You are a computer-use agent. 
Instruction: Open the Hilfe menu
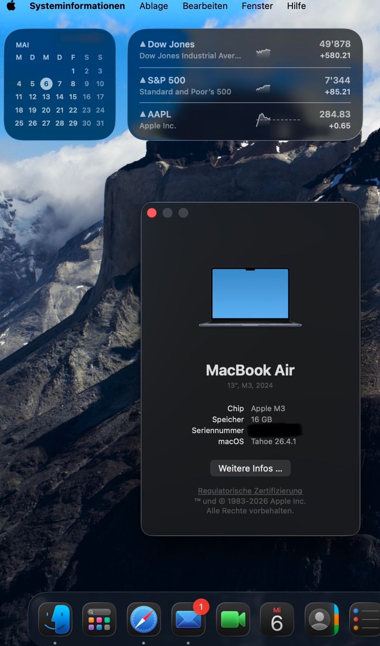[x=296, y=6]
